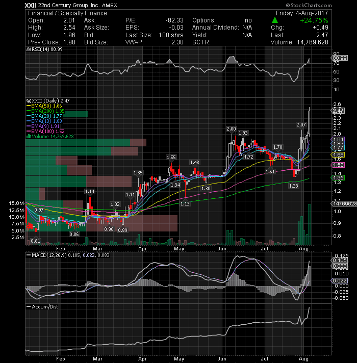Click the Last value 2.47 in the header

pos(322,35)
